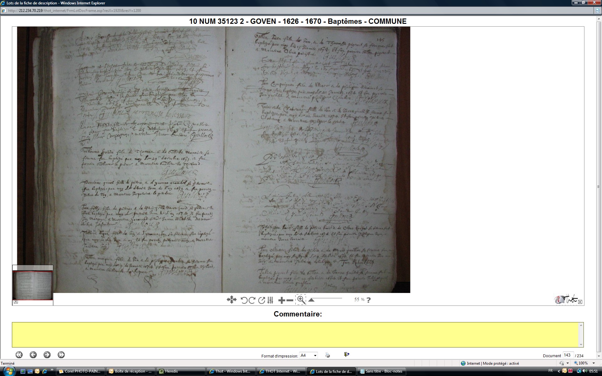Screen dimensions: 602x376
Task: Go to first document page
Action: (19, 355)
